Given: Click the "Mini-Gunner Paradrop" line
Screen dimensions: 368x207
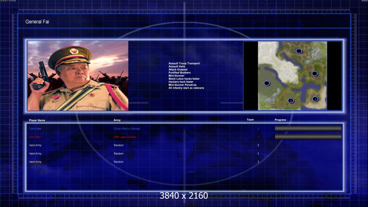Looking at the screenshot, I should point(182,85).
